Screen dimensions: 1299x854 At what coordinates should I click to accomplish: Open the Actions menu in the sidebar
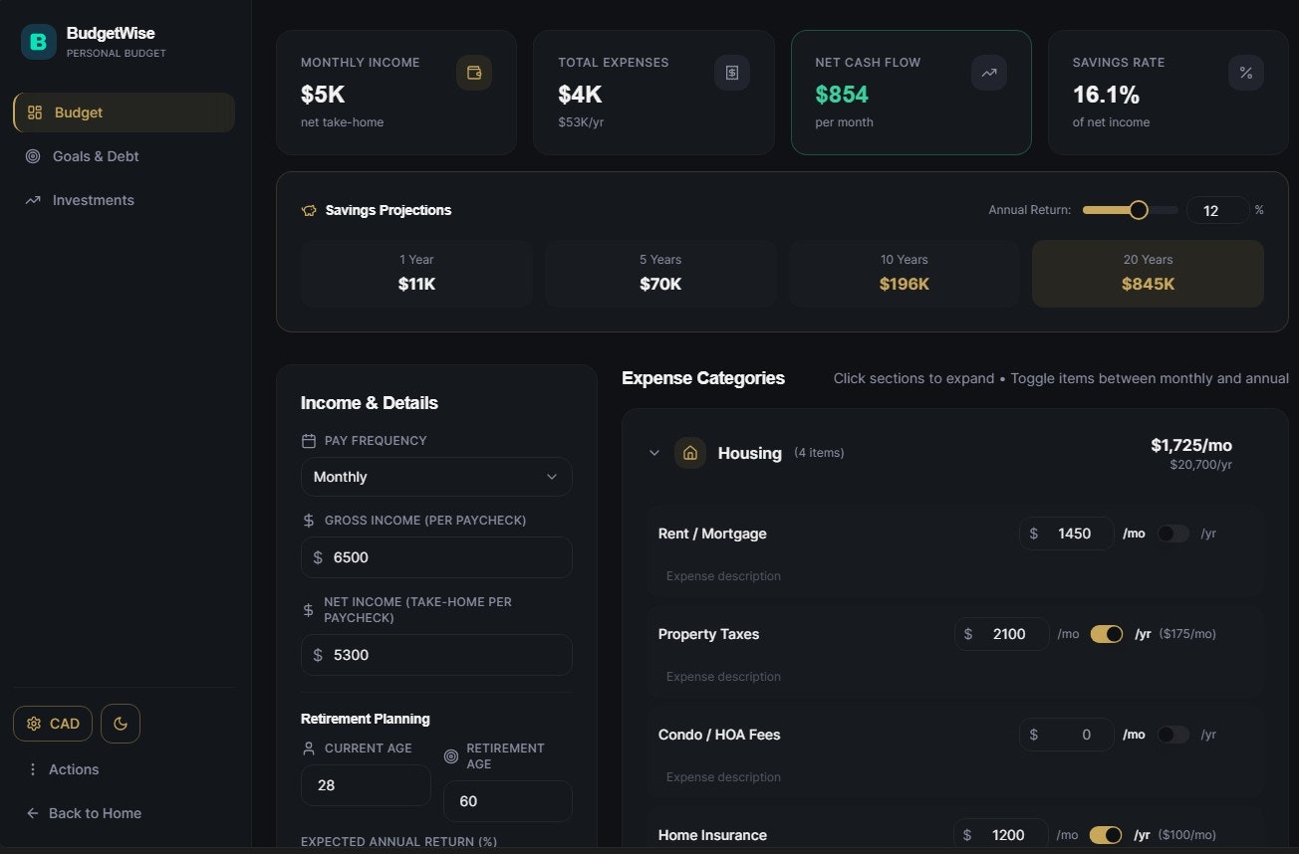tap(64, 768)
